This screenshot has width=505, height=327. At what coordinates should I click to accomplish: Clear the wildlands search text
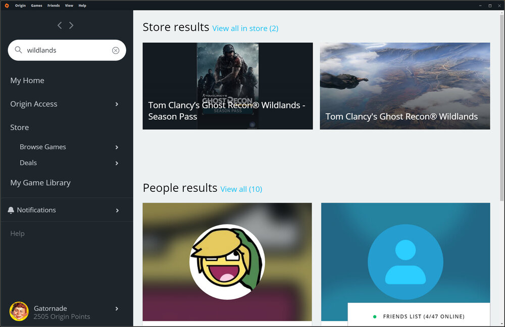(x=116, y=50)
